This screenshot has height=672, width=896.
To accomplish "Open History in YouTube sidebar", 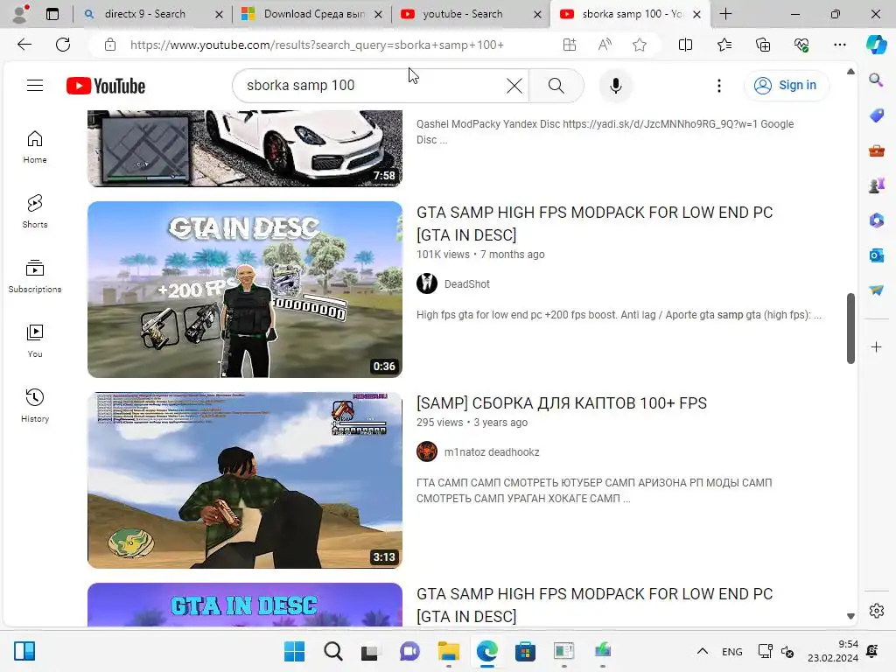I will coord(35,406).
